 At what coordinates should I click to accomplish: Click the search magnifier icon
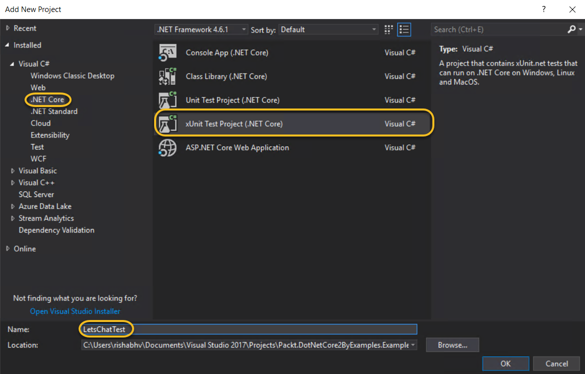(x=571, y=29)
